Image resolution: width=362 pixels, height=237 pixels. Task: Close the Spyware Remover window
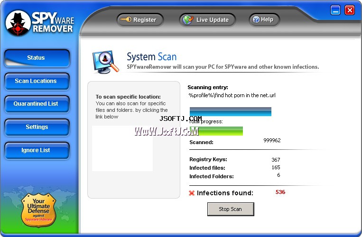coord(350,10)
